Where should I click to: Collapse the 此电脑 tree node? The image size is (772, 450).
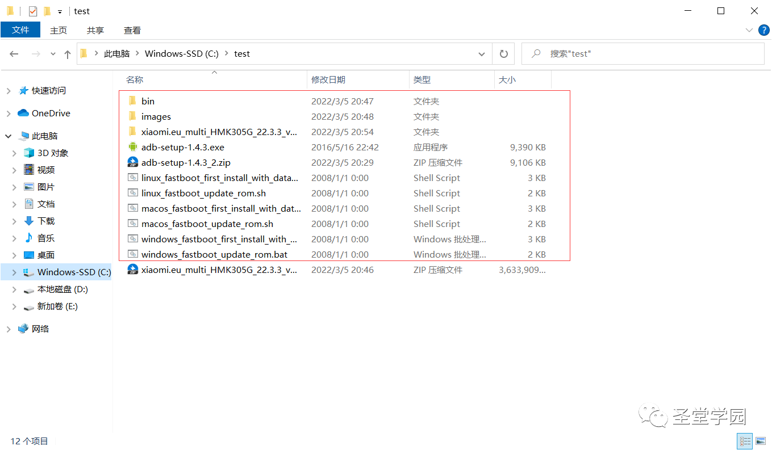9,136
